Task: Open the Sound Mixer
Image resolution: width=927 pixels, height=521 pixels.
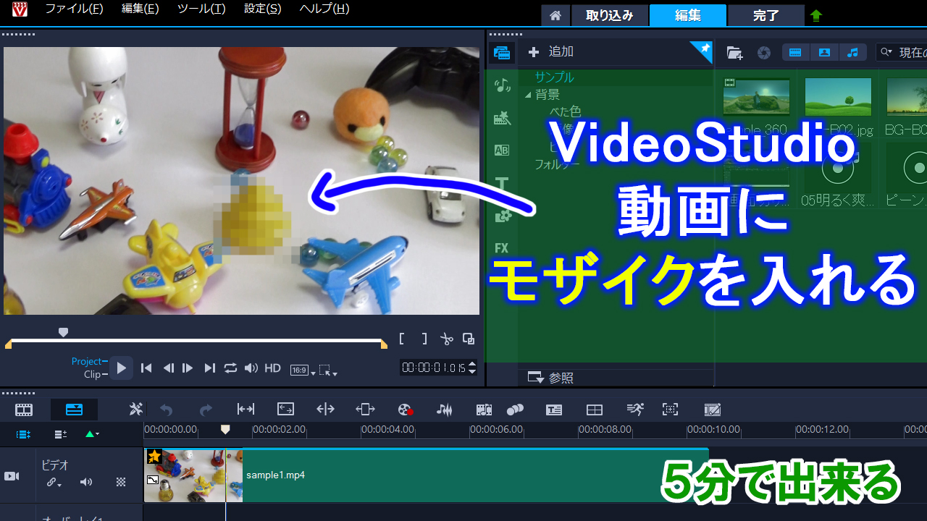Action: (x=444, y=410)
